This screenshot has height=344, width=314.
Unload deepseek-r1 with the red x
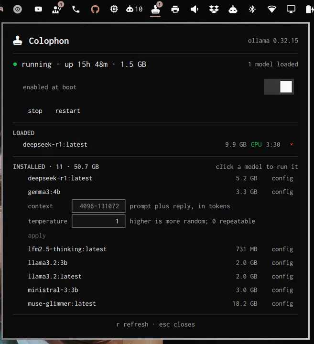tap(292, 144)
